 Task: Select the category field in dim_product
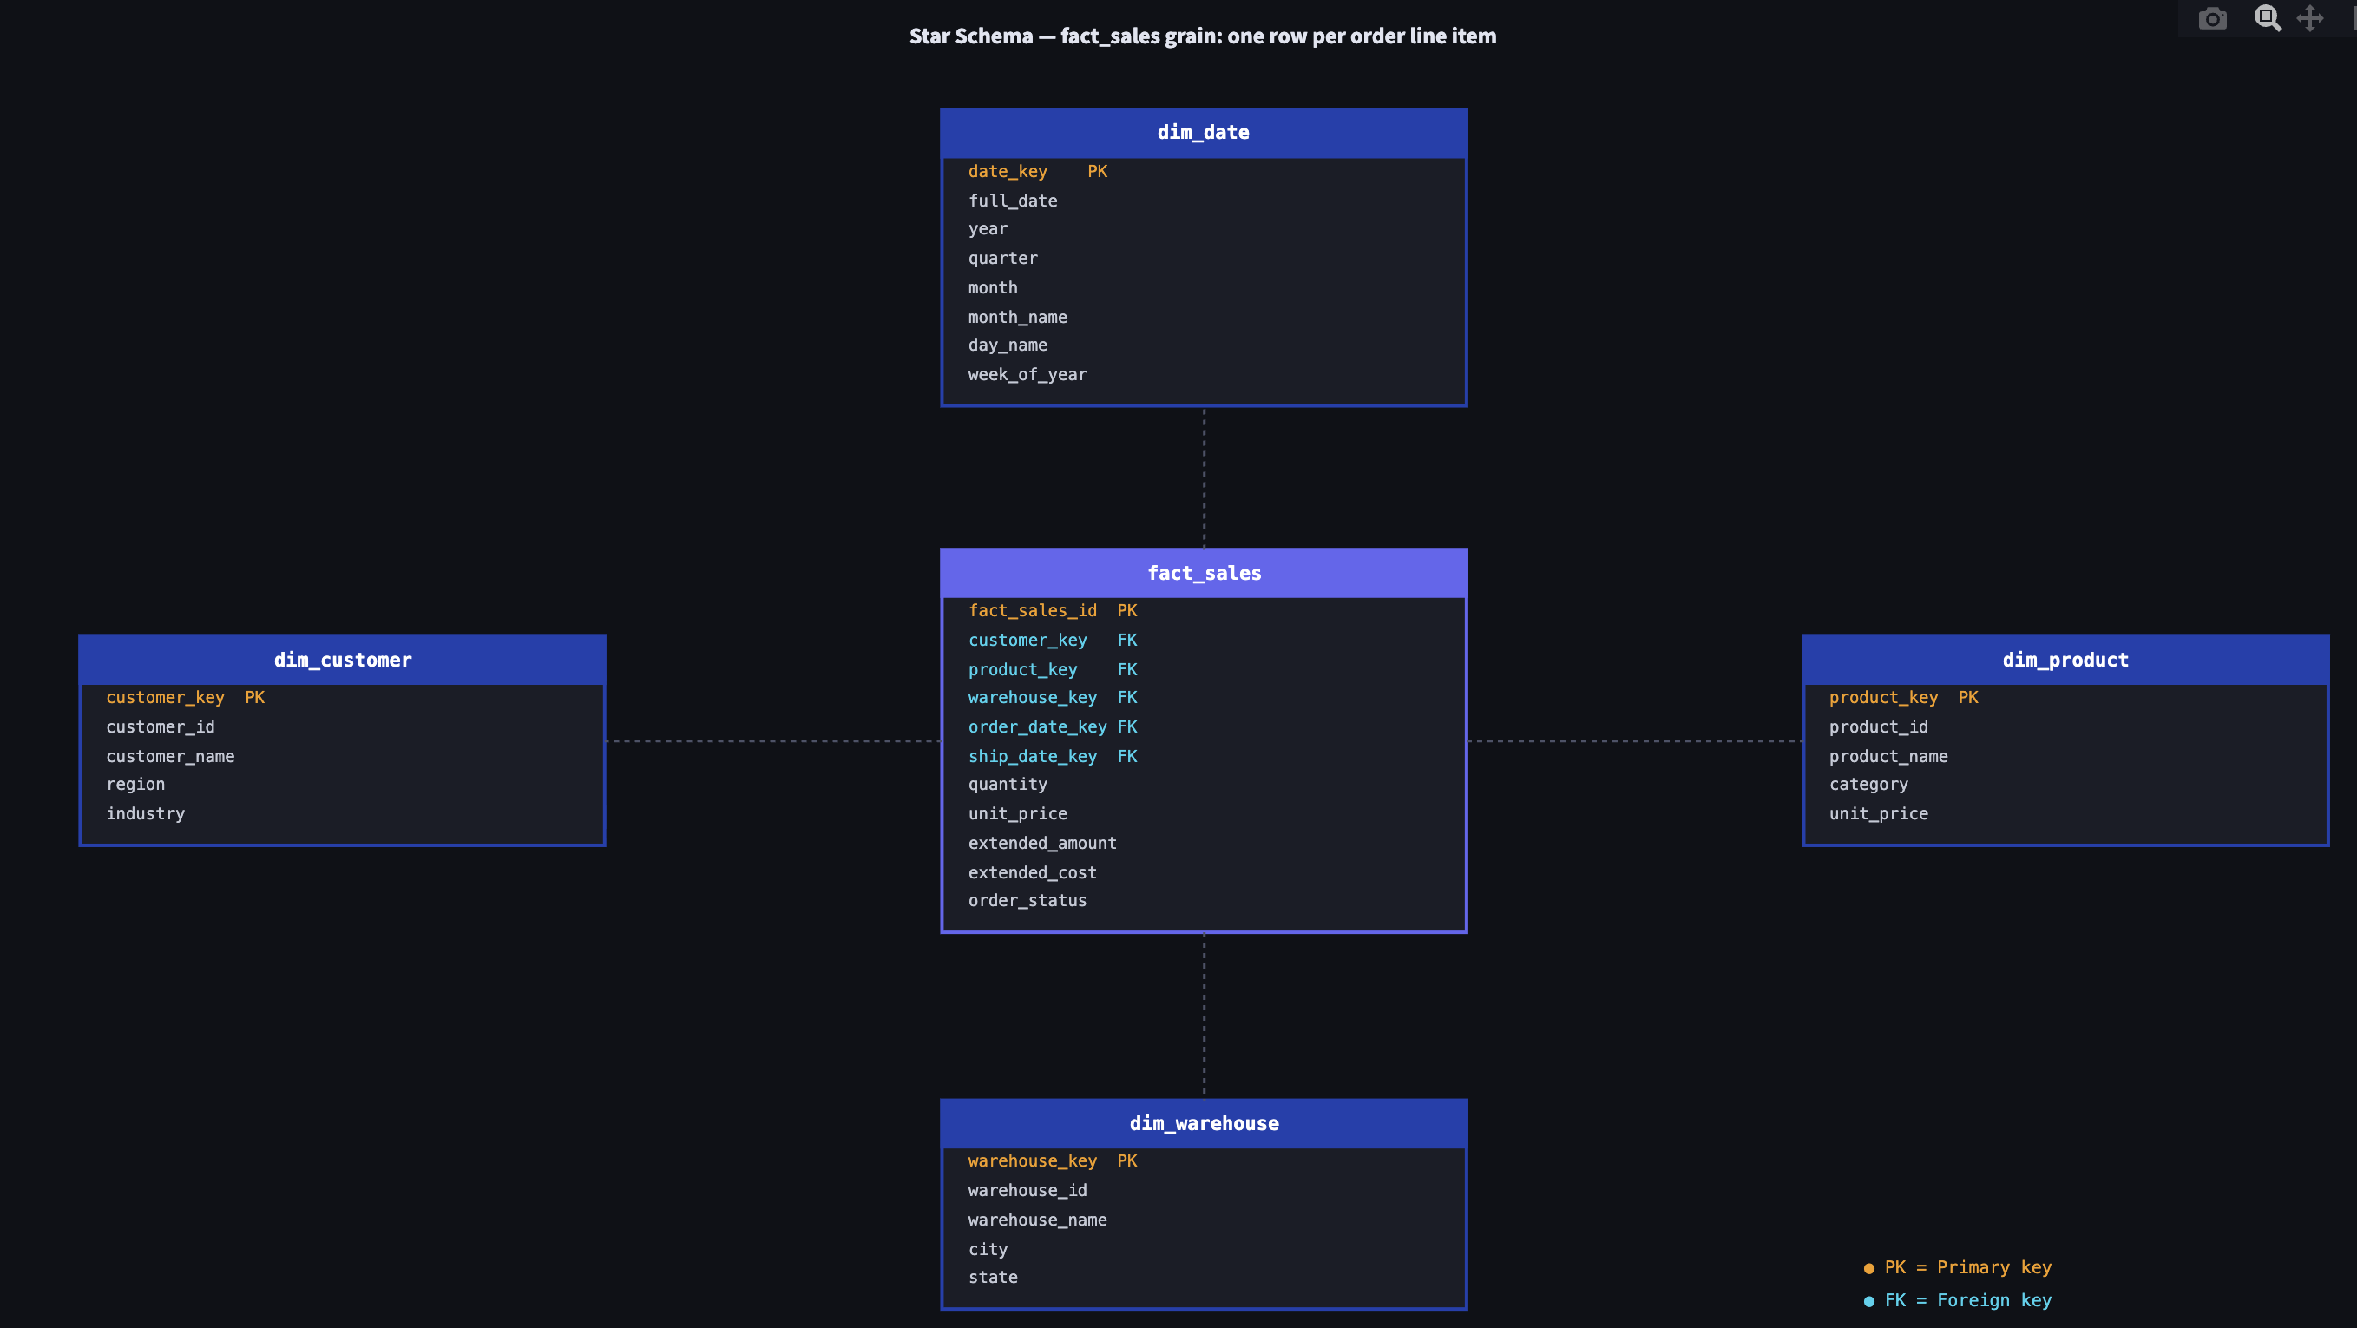pyautogui.click(x=1868, y=785)
